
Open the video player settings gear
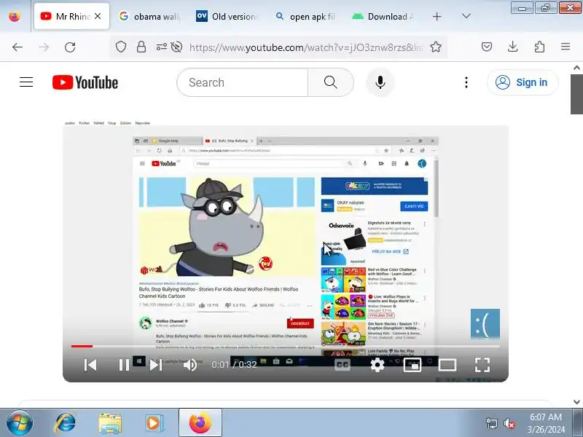click(x=377, y=365)
